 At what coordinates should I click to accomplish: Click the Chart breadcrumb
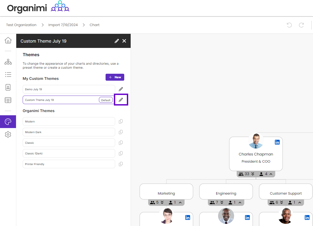[94, 25]
